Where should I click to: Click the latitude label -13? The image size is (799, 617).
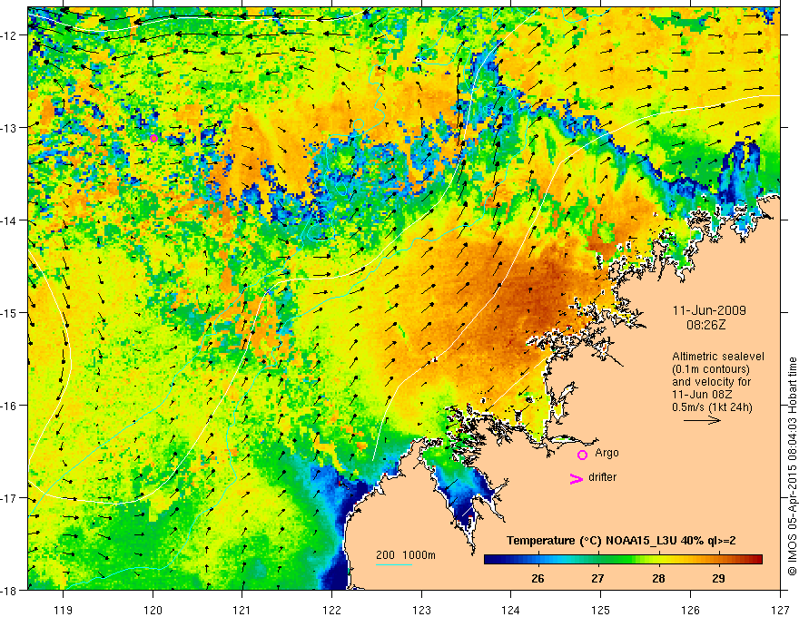tap(10, 128)
